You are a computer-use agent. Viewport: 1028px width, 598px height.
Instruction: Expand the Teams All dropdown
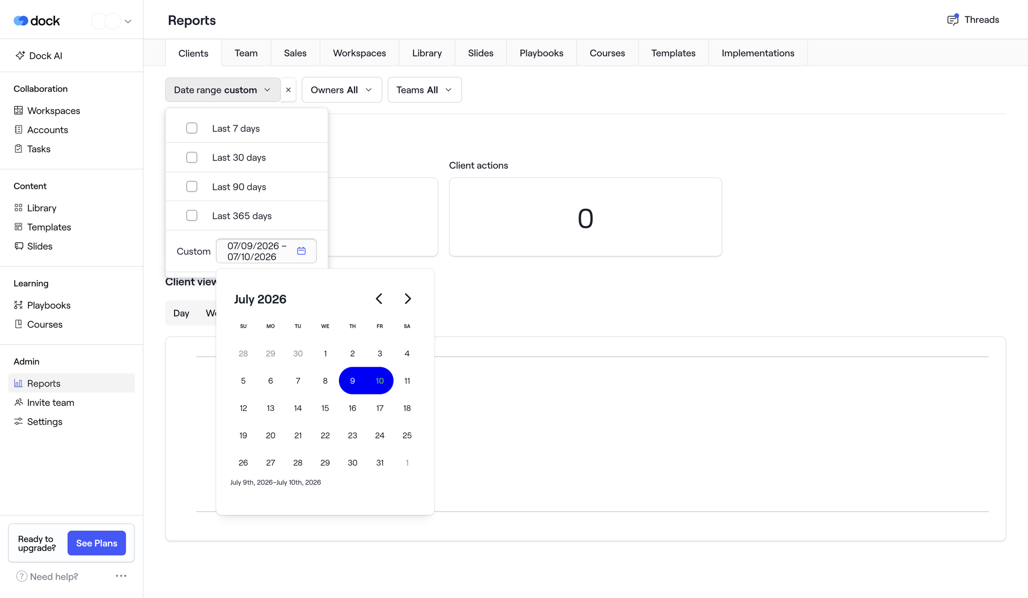point(424,90)
